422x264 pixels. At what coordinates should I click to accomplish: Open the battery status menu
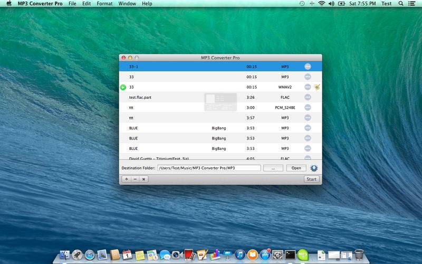point(341,4)
